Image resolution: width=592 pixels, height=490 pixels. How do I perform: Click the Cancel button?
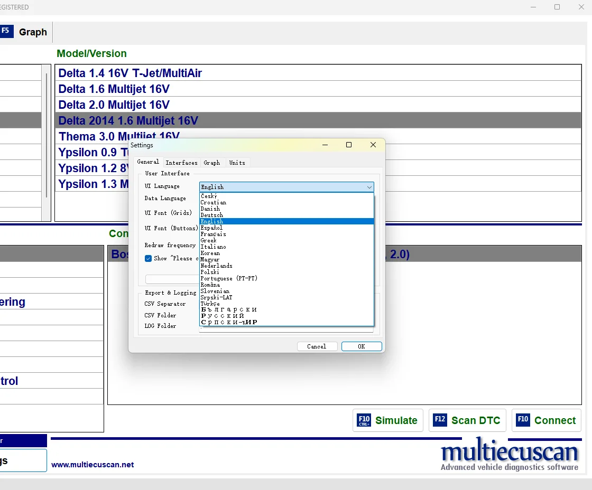pos(317,346)
